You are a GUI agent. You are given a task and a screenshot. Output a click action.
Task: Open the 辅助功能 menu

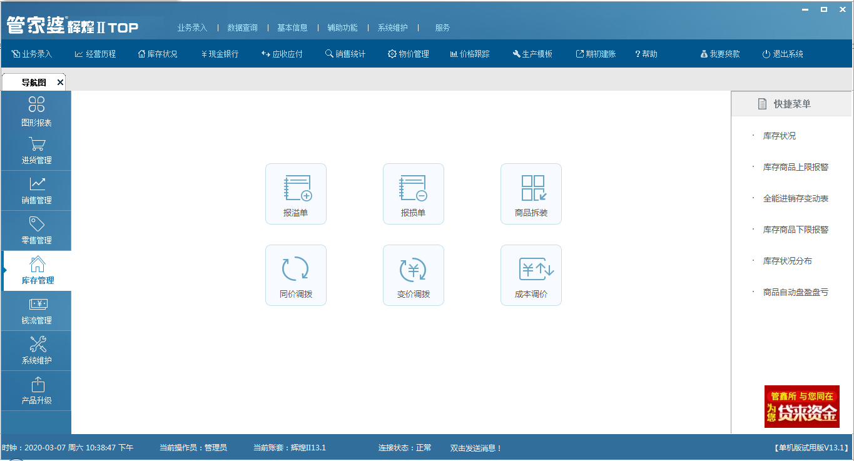click(342, 28)
